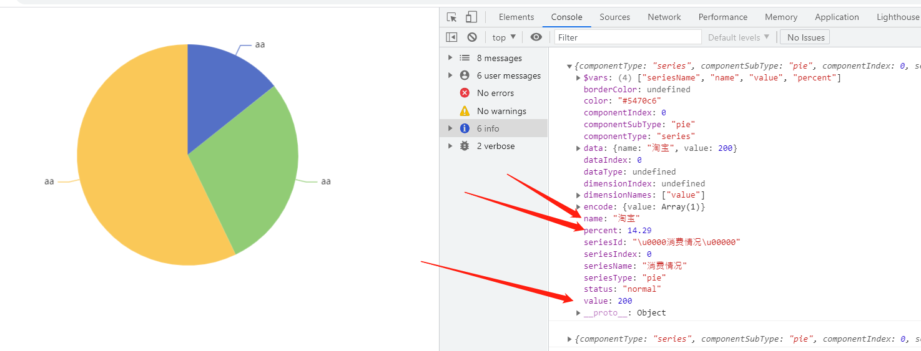Select the name: "淘宝" property line
The width and height of the screenshot is (921, 351).
(612, 219)
